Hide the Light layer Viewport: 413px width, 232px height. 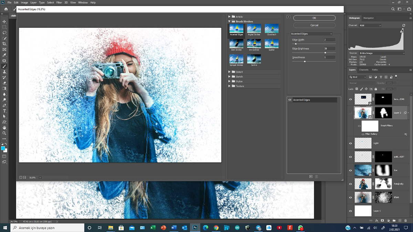click(x=350, y=143)
